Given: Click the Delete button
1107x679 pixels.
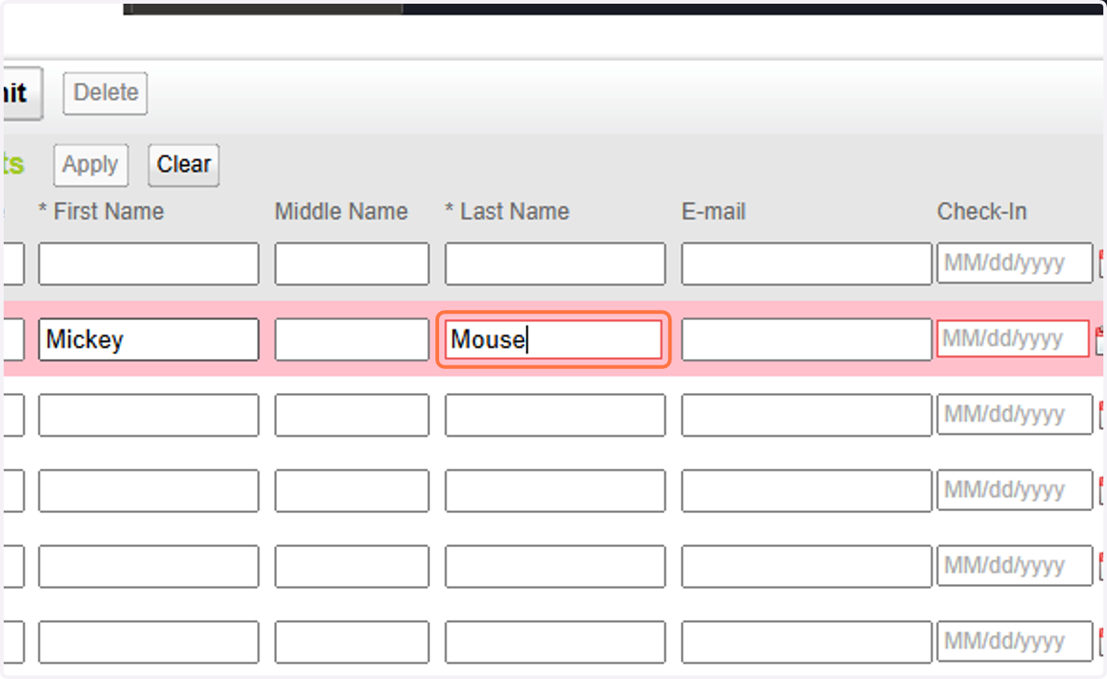Looking at the screenshot, I should click(105, 93).
